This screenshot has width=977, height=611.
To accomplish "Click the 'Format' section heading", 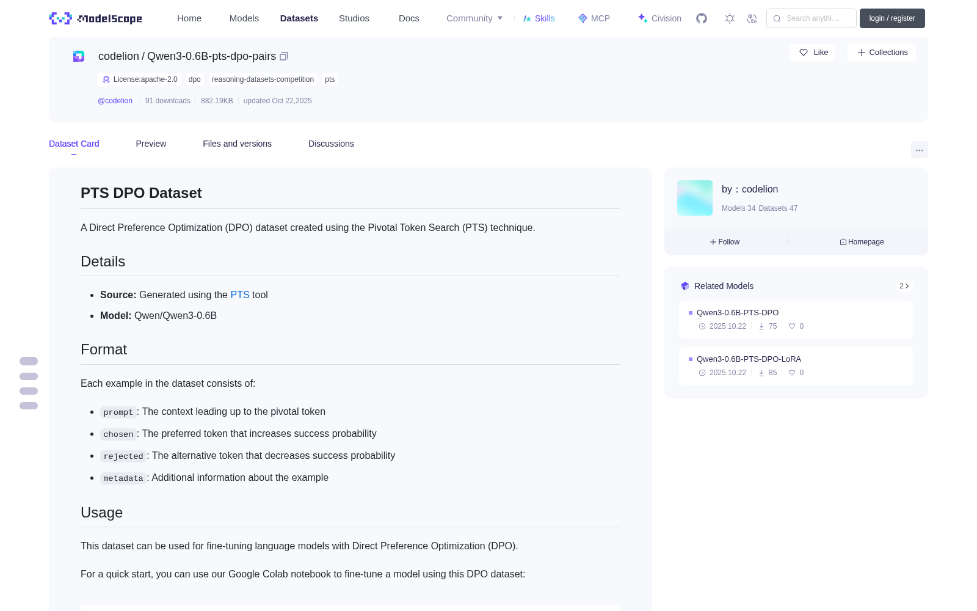I will (x=104, y=349).
